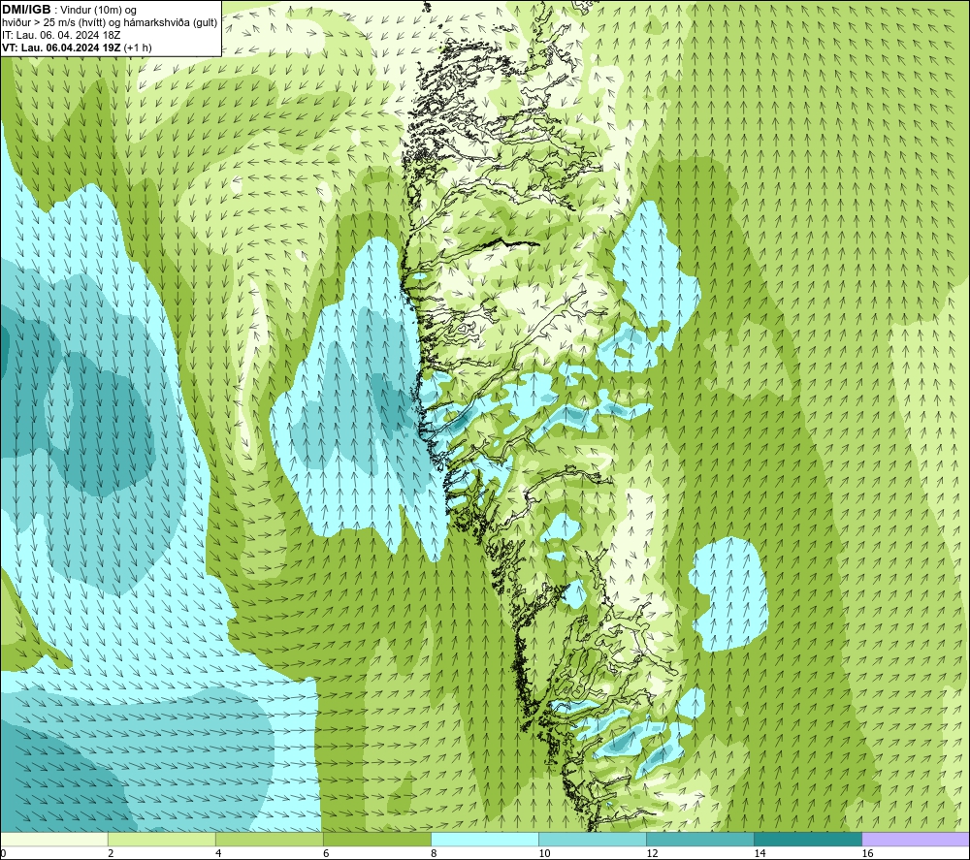Click the 12–14 m/s teal legend swatch
970x860 pixels.
pos(699,839)
